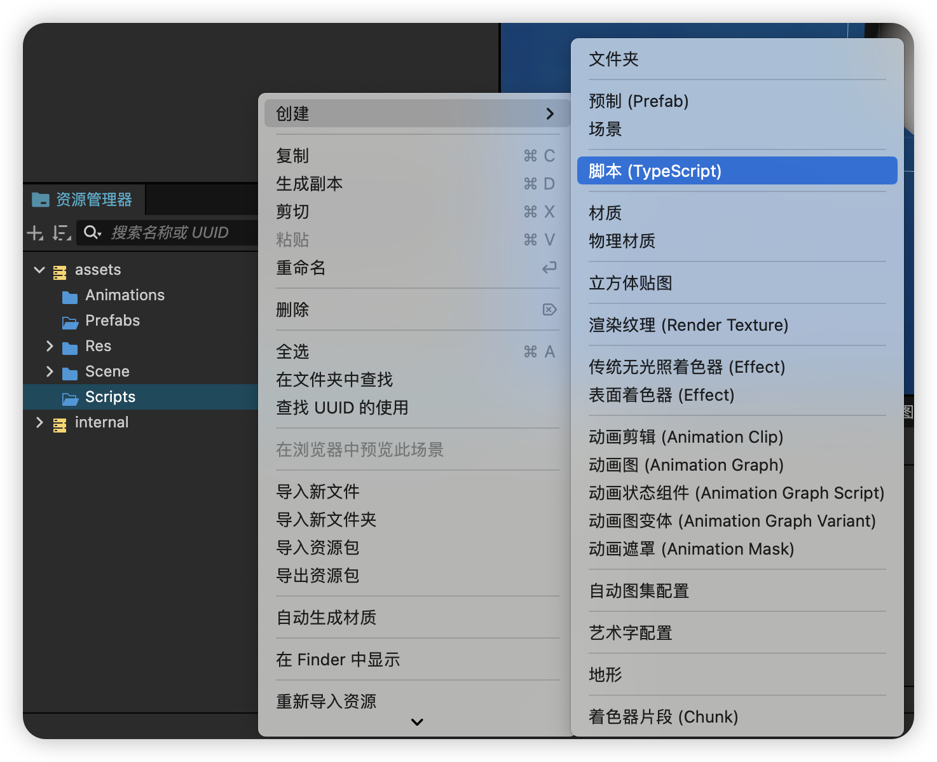This screenshot has height=762, width=937.
Task: Click the plus icon to create an asset
Action: (x=35, y=233)
